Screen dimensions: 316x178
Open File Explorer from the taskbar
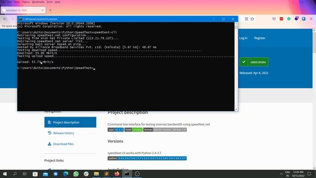tap(96, 174)
